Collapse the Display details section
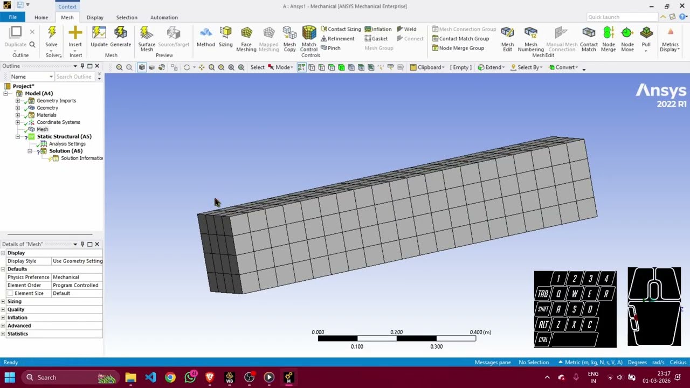 [x=3, y=253]
